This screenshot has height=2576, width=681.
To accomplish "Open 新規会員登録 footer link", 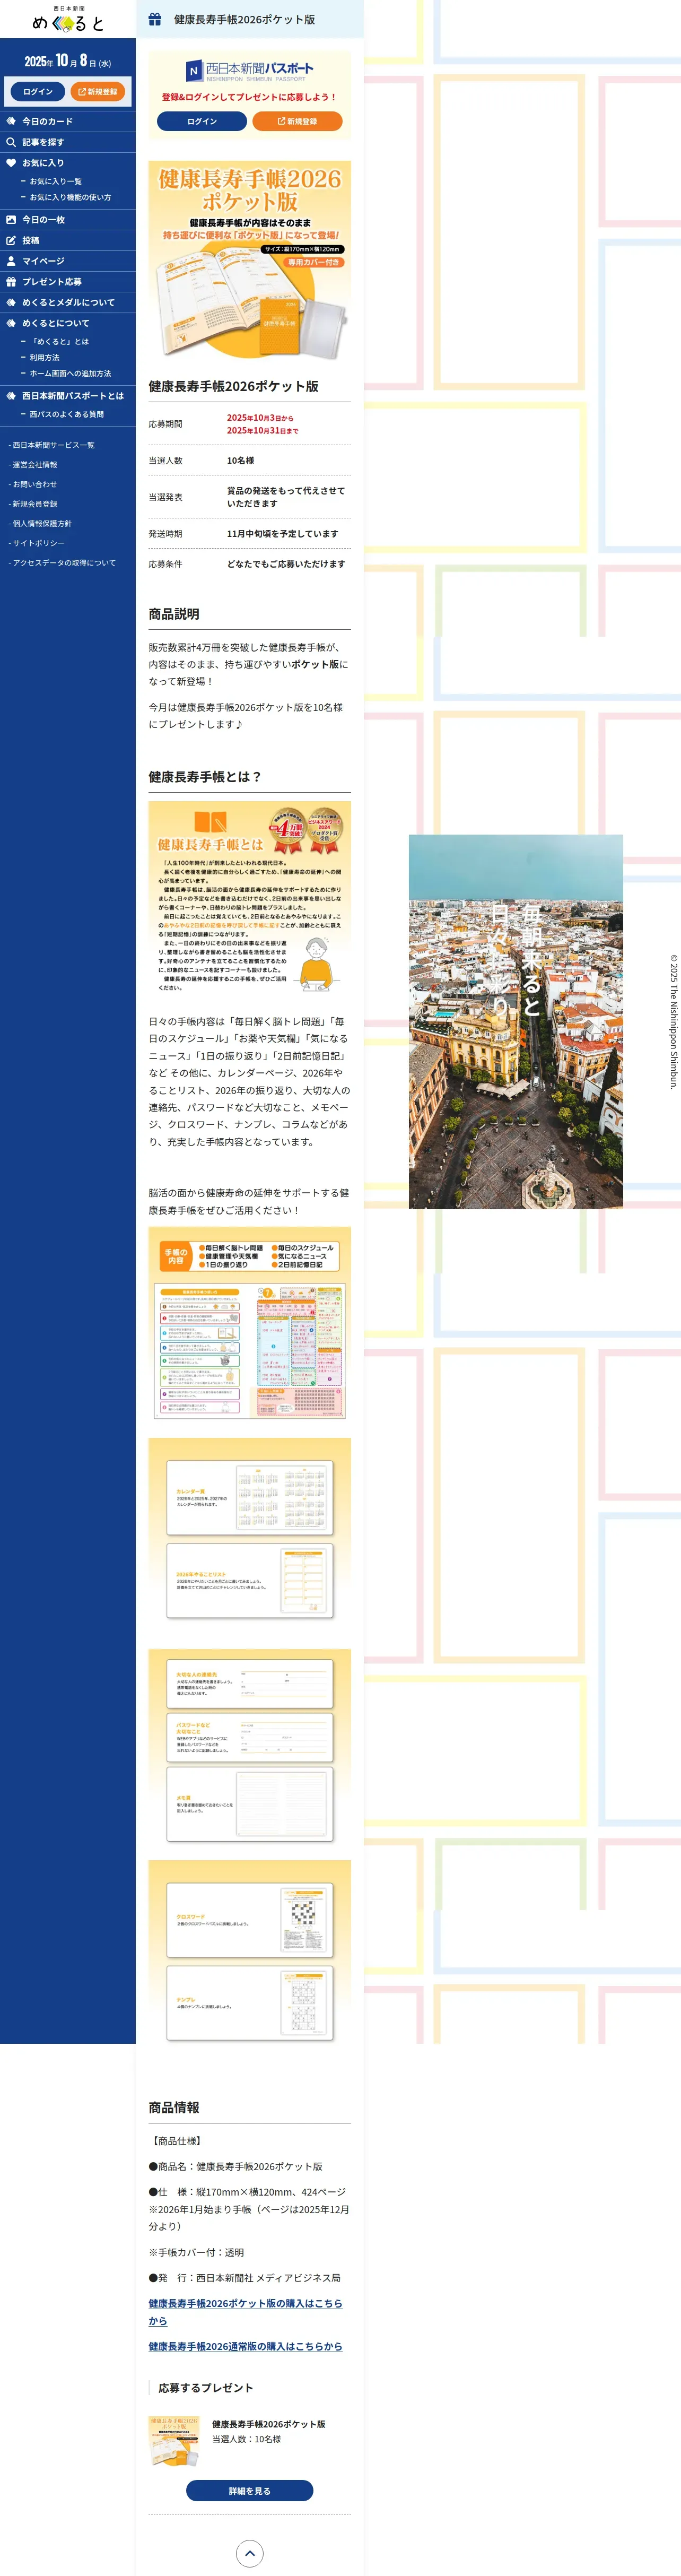I will point(34,504).
